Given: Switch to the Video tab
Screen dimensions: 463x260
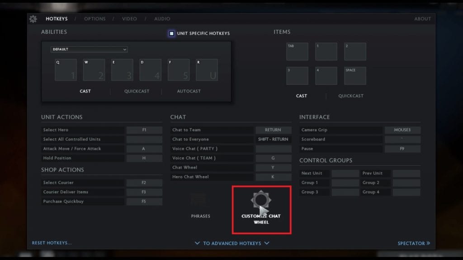Looking at the screenshot, I should click(x=130, y=19).
